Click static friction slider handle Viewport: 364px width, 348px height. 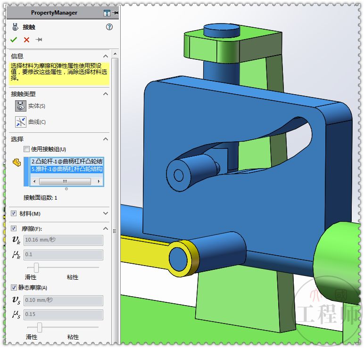pos(40,327)
